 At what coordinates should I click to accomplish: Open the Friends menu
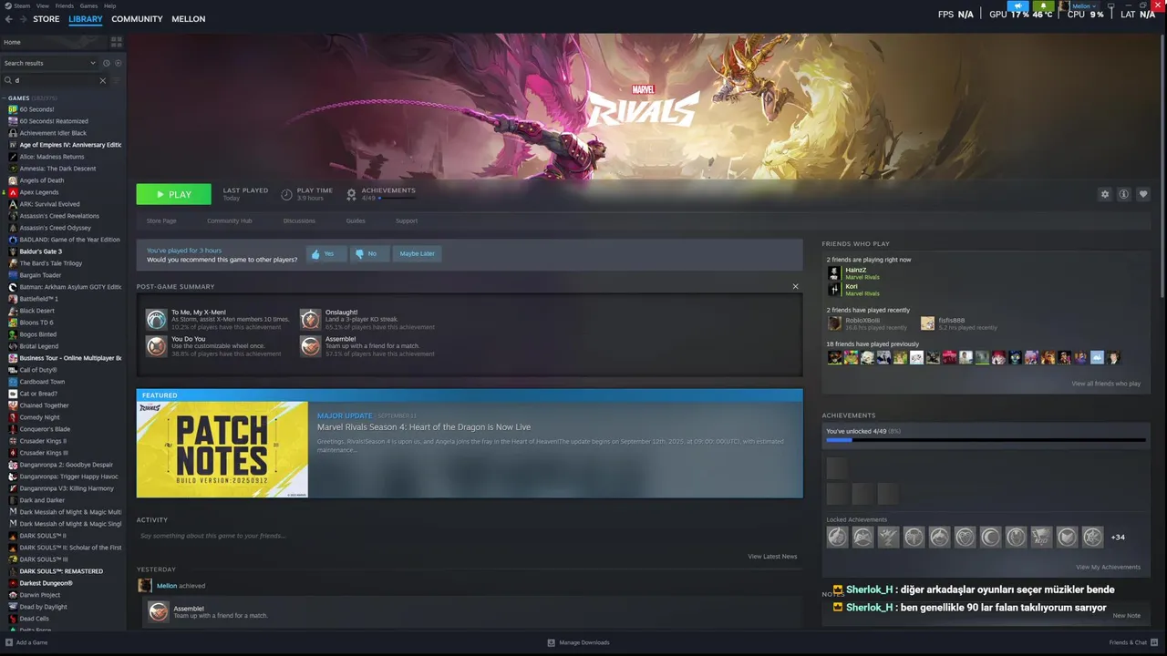click(65, 5)
